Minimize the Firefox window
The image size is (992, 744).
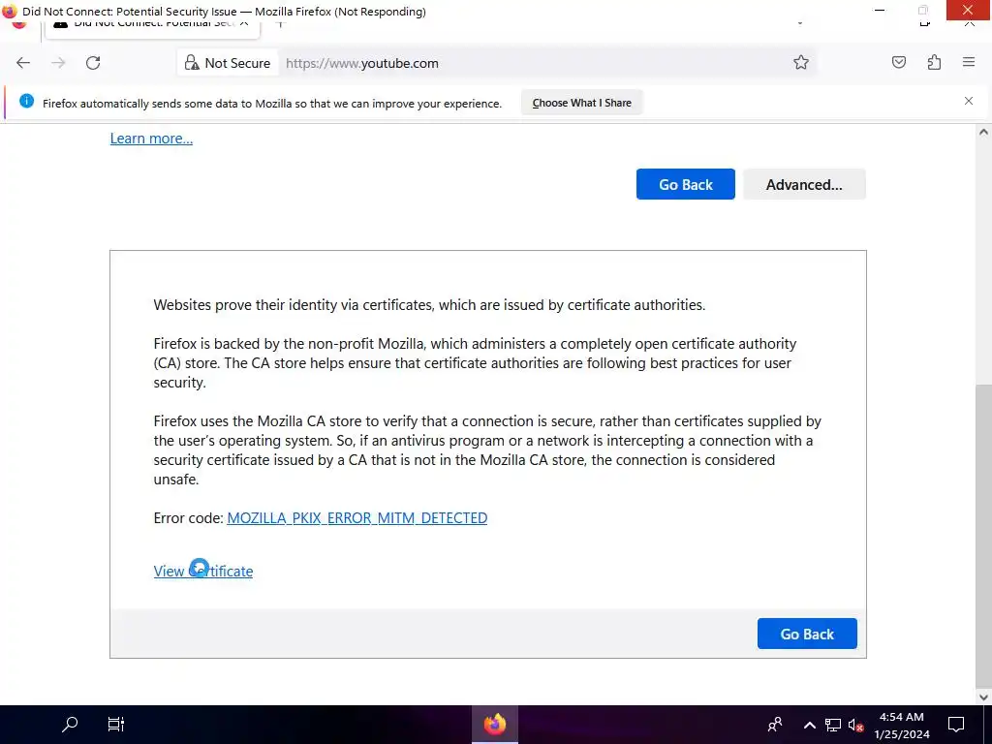[x=880, y=10]
